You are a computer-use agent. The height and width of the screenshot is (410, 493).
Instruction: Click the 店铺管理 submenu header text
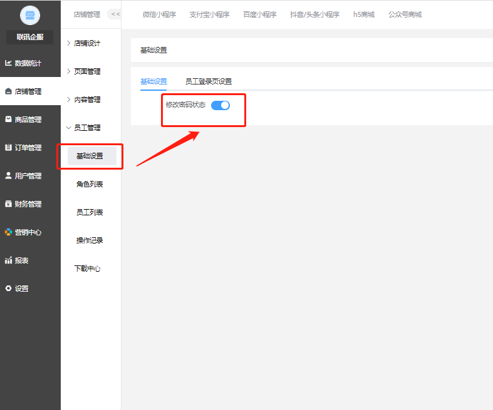coord(87,14)
